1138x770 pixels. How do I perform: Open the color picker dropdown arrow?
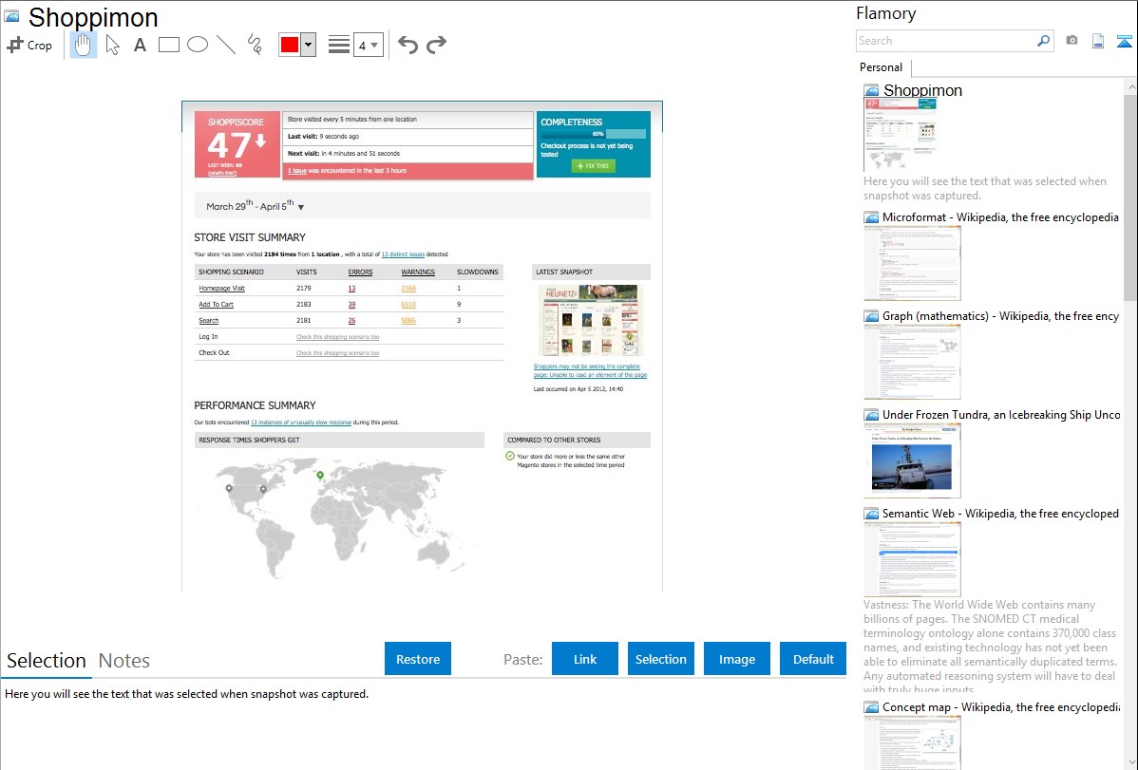[308, 45]
